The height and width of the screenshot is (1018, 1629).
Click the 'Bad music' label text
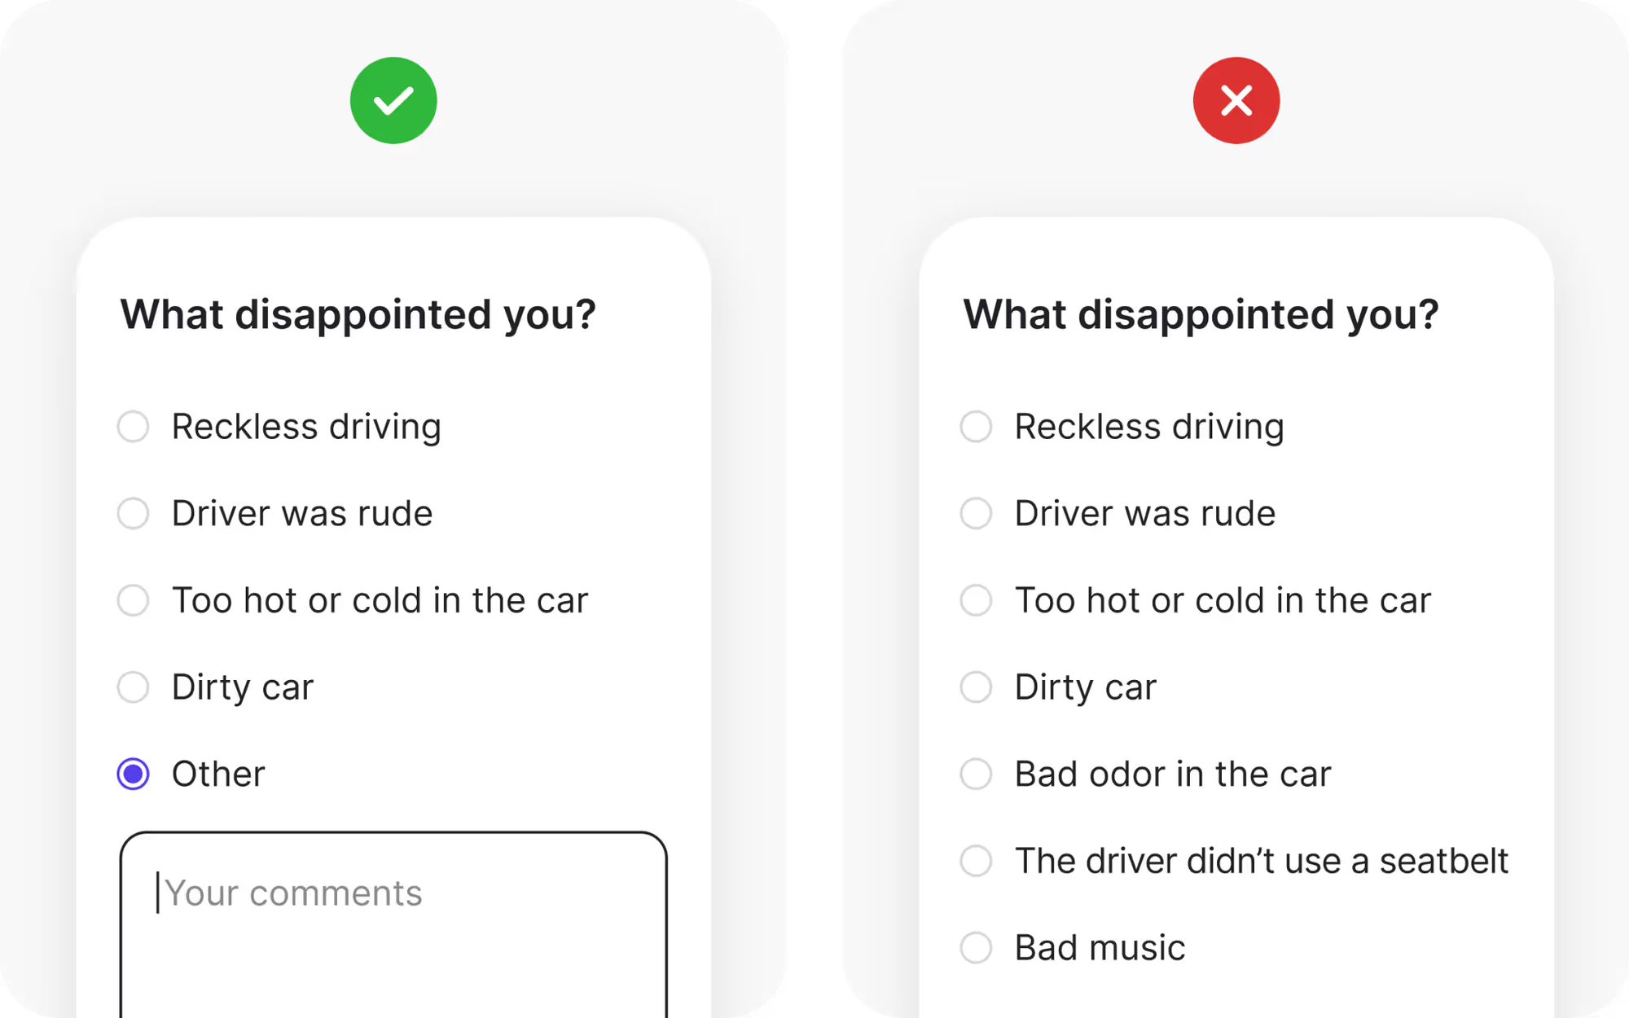(x=1100, y=947)
